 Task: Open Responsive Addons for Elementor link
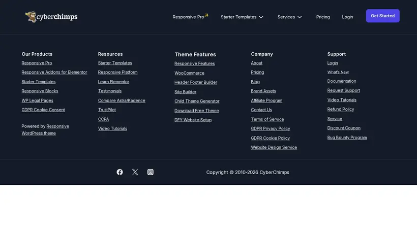point(54,72)
